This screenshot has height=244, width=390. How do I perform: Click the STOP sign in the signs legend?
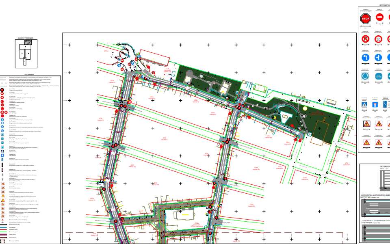366,18
